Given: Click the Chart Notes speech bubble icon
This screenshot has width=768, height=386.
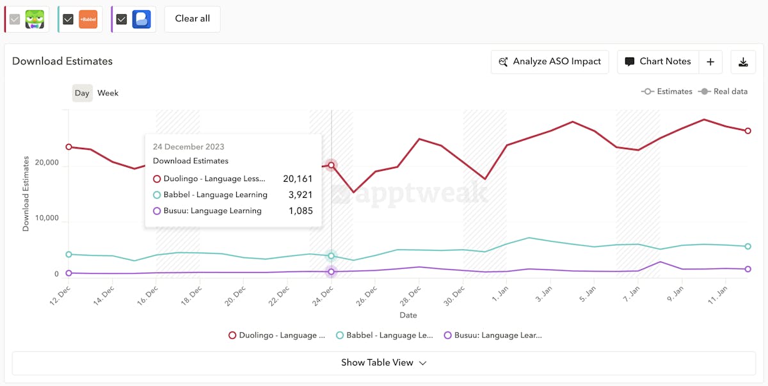Looking at the screenshot, I should click(629, 62).
